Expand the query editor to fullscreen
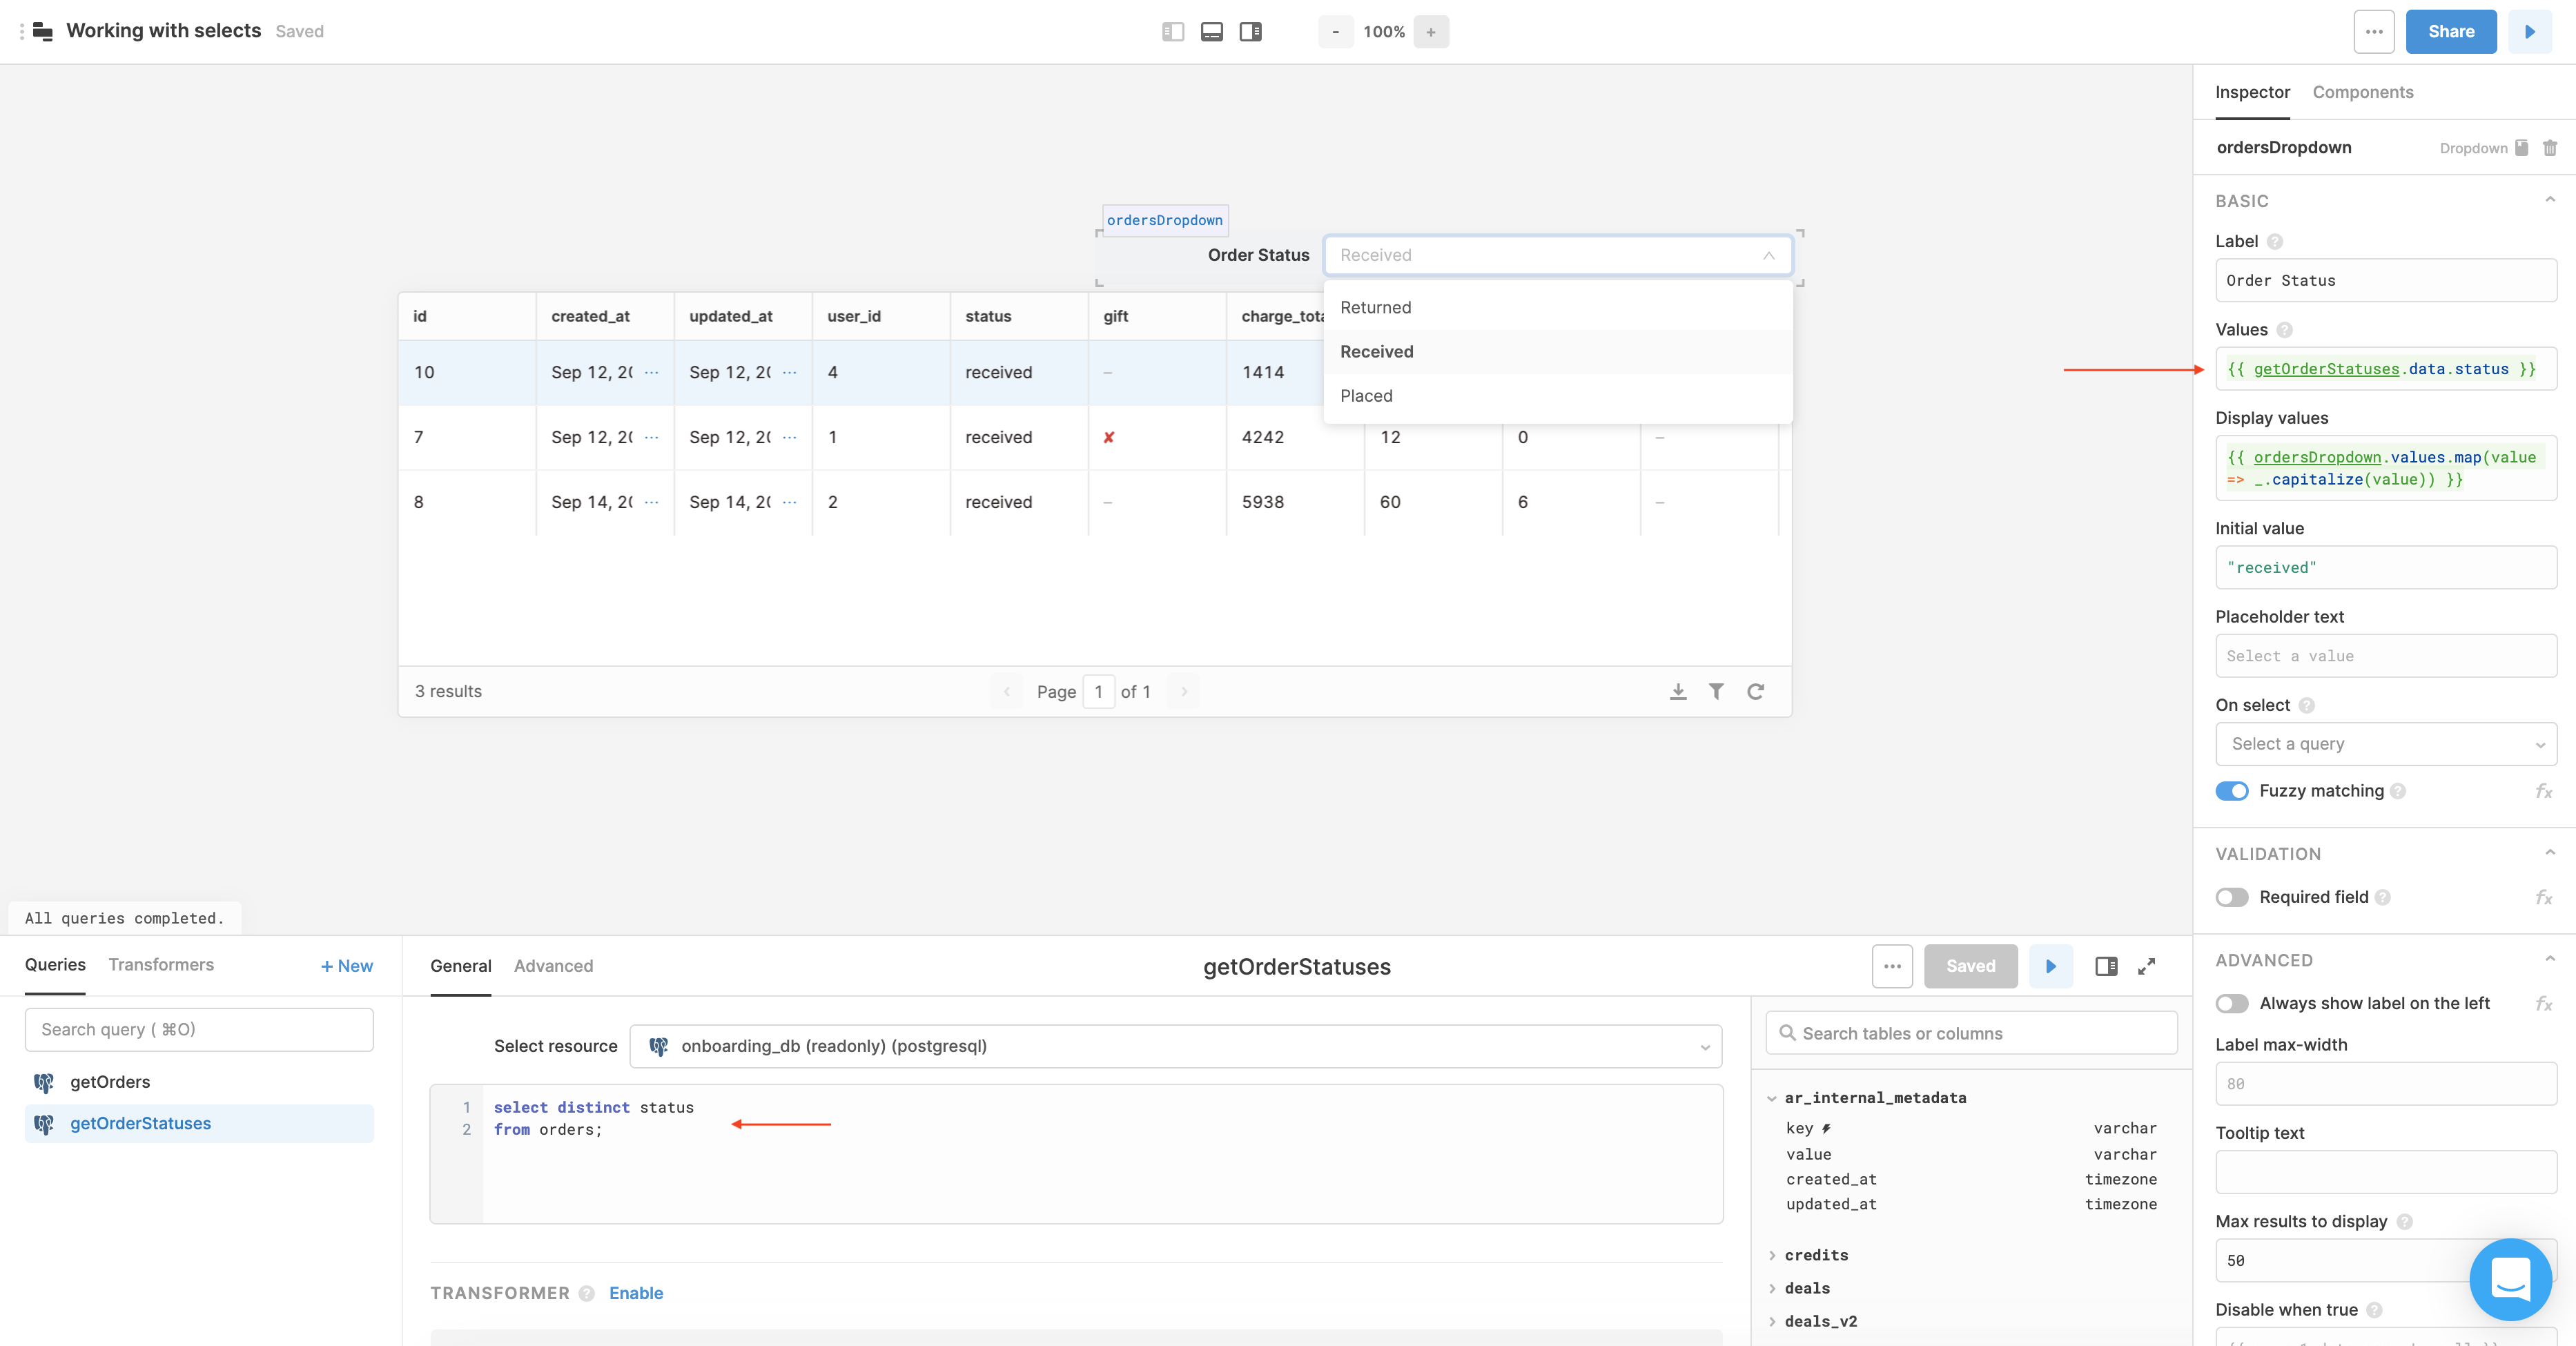The width and height of the screenshot is (2576, 1346). (x=2146, y=966)
